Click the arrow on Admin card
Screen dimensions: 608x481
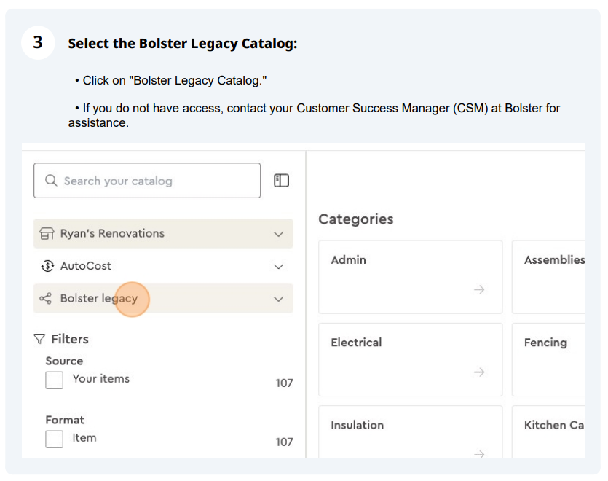pyautogui.click(x=479, y=289)
